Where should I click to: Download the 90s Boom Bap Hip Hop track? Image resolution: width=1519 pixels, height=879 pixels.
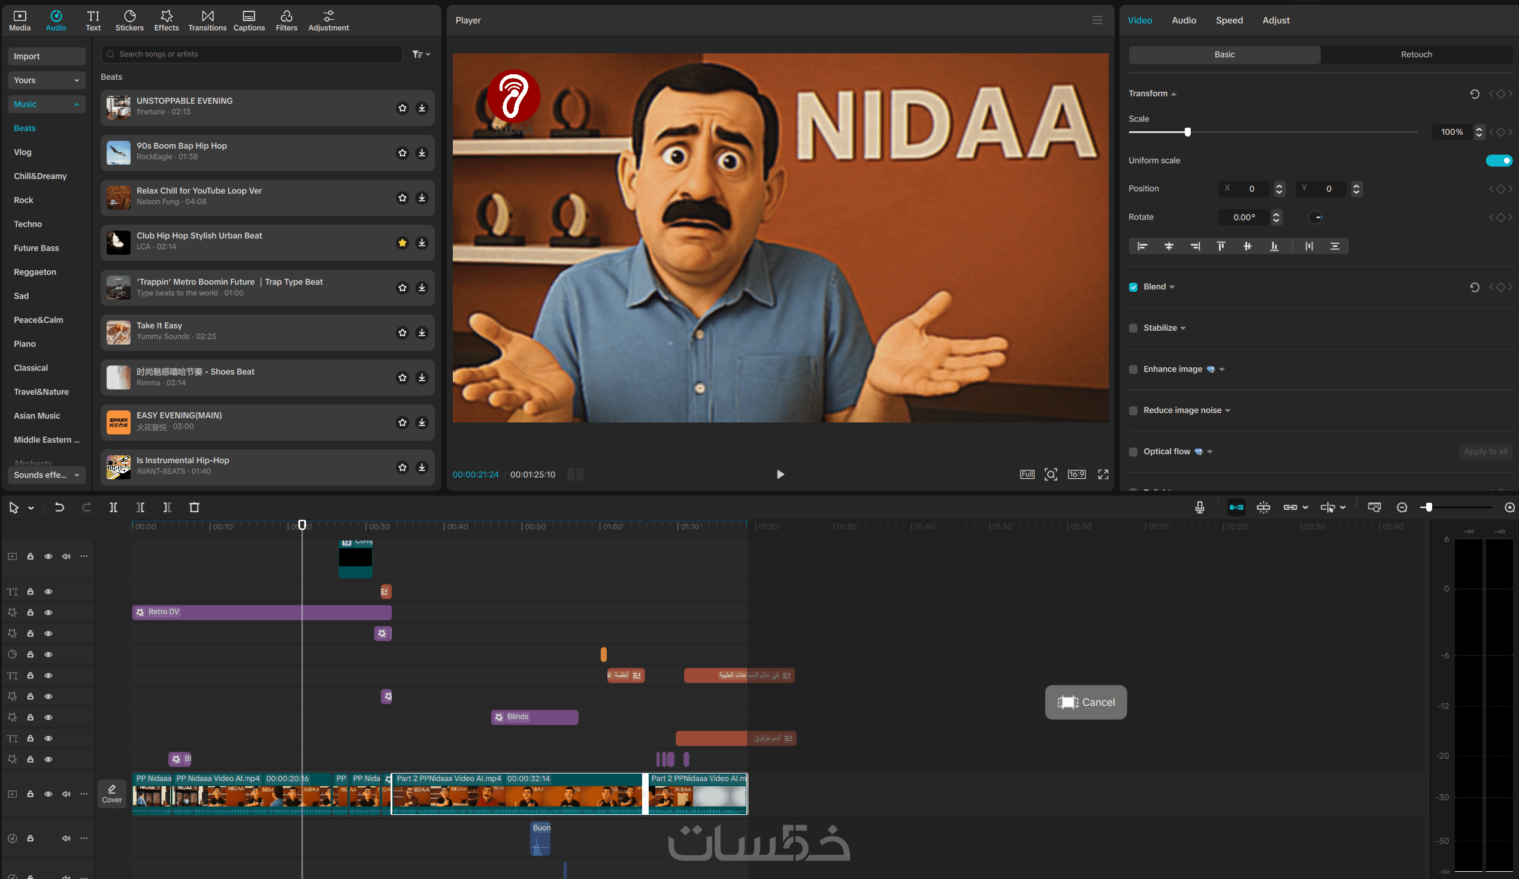[x=422, y=153]
